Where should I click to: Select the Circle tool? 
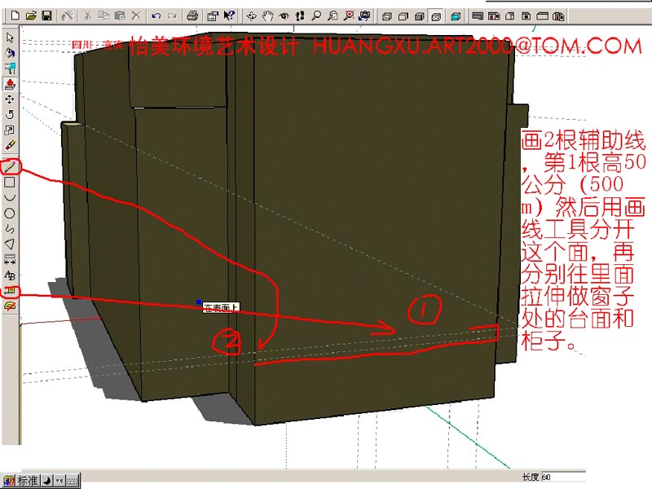point(10,214)
